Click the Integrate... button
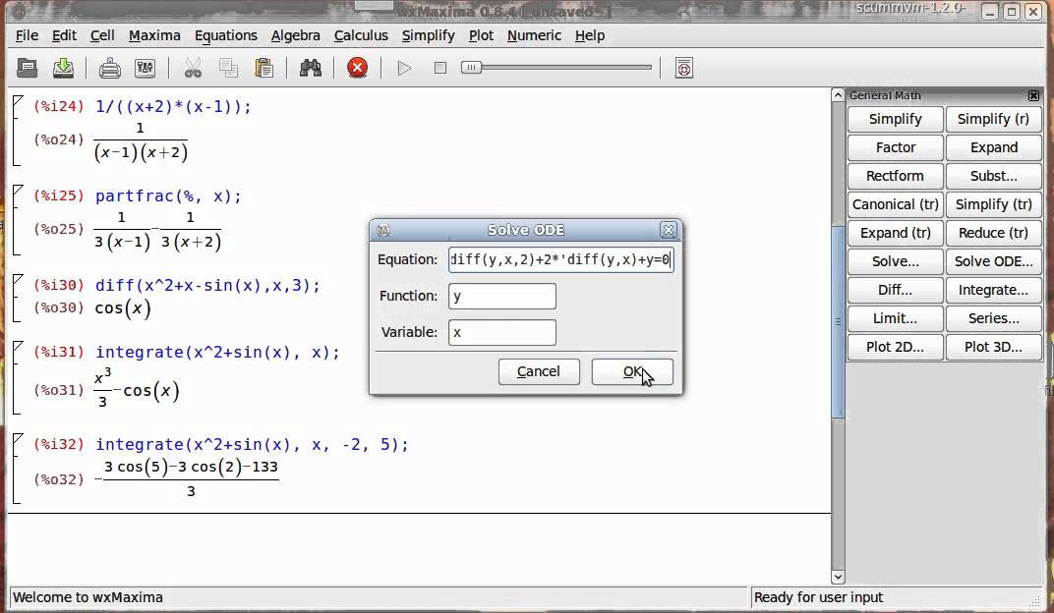Image resolution: width=1054 pixels, height=613 pixels. (x=993, y=290)
